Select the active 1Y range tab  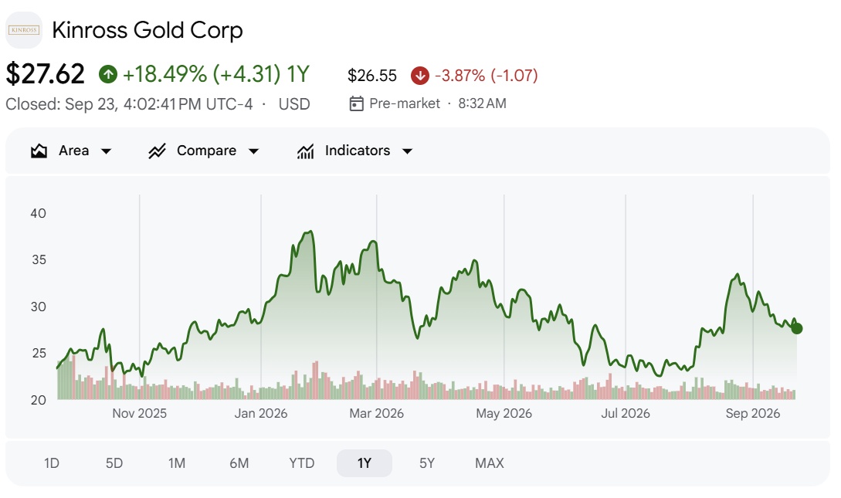tap(365, 463)
